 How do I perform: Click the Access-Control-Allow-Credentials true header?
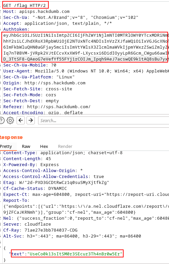[54, 177]
